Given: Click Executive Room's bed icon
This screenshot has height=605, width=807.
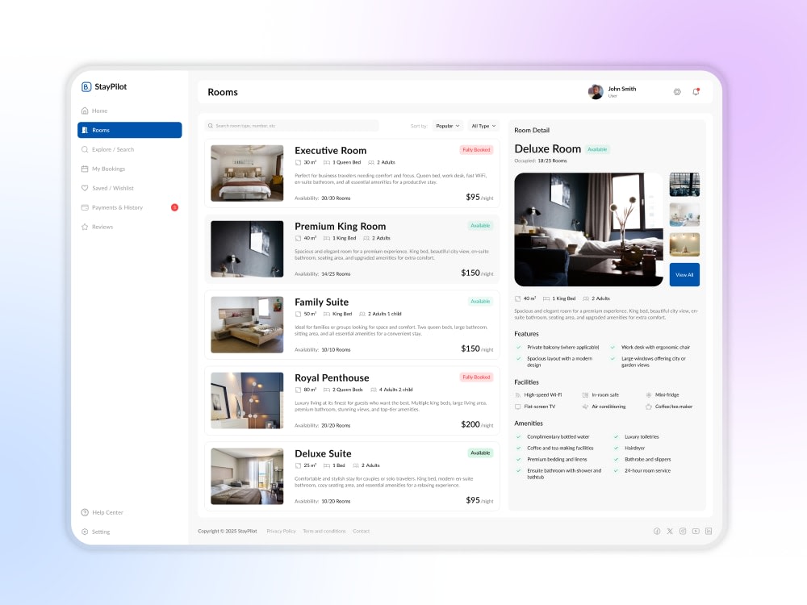Looking at the screenshot, I should (x=326, y=163).
